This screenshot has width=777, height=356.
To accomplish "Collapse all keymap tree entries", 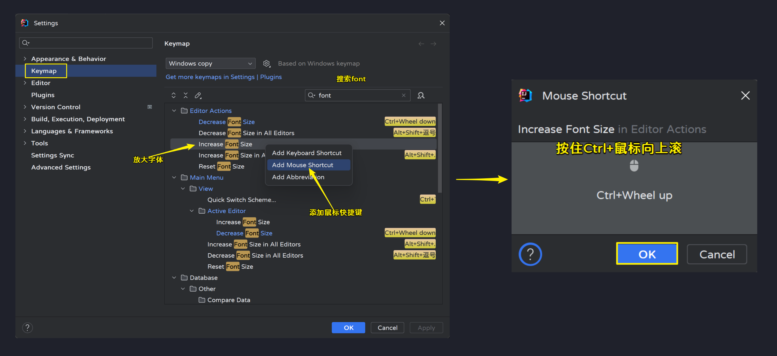I will click(x=186, y=95).
